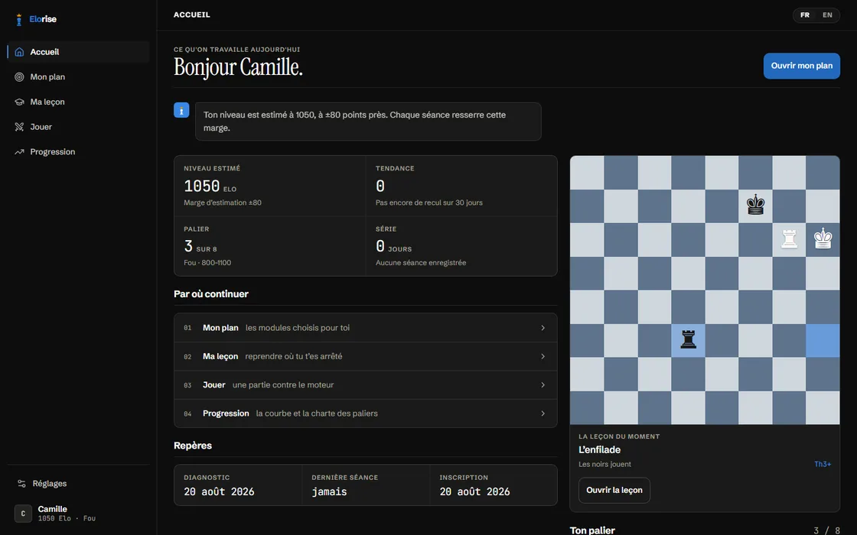
Task: Expand the Ma leçon row chevron
Action: pos(543,356)
